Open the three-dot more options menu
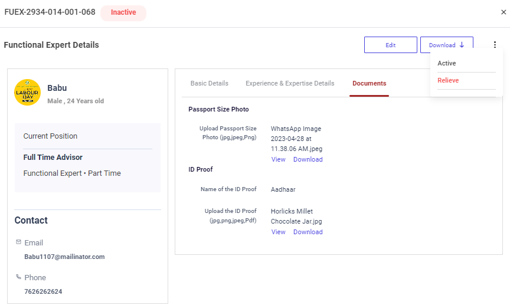 click(495, 45)
